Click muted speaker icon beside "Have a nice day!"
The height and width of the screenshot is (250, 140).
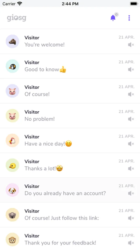coord(131,144)
